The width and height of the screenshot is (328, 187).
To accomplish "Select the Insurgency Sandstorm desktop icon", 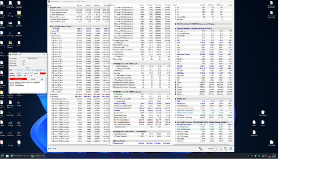I will click(19, 5).
